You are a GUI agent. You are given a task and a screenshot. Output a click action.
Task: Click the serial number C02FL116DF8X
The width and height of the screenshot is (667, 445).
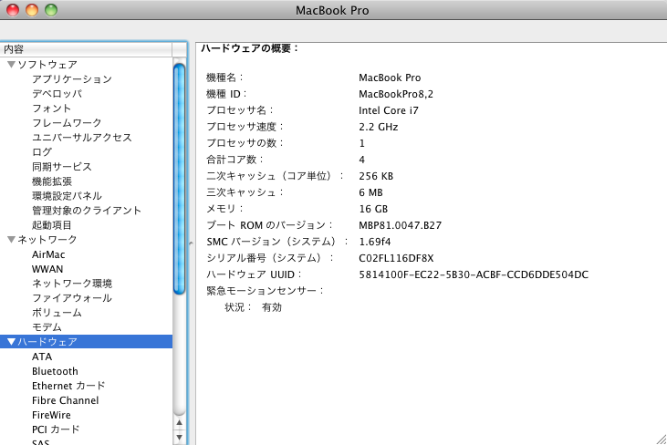(396, 258)
